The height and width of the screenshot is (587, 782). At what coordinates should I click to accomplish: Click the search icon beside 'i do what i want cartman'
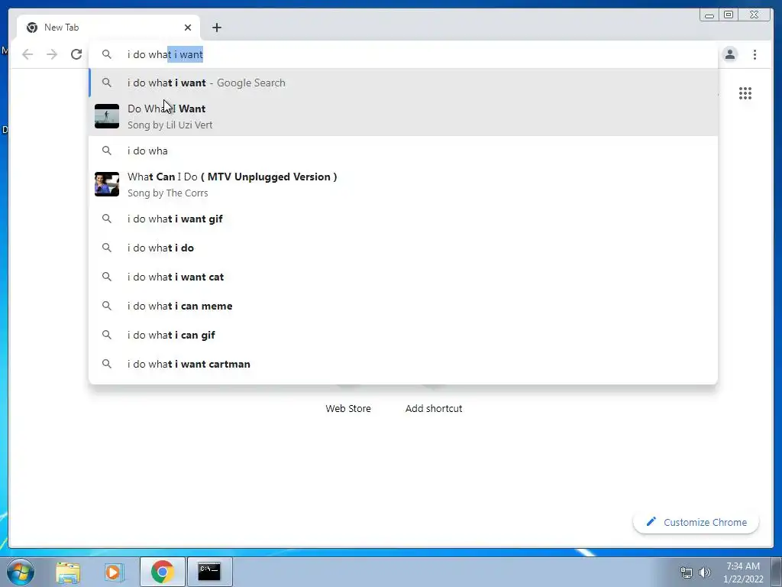[107, 363]
